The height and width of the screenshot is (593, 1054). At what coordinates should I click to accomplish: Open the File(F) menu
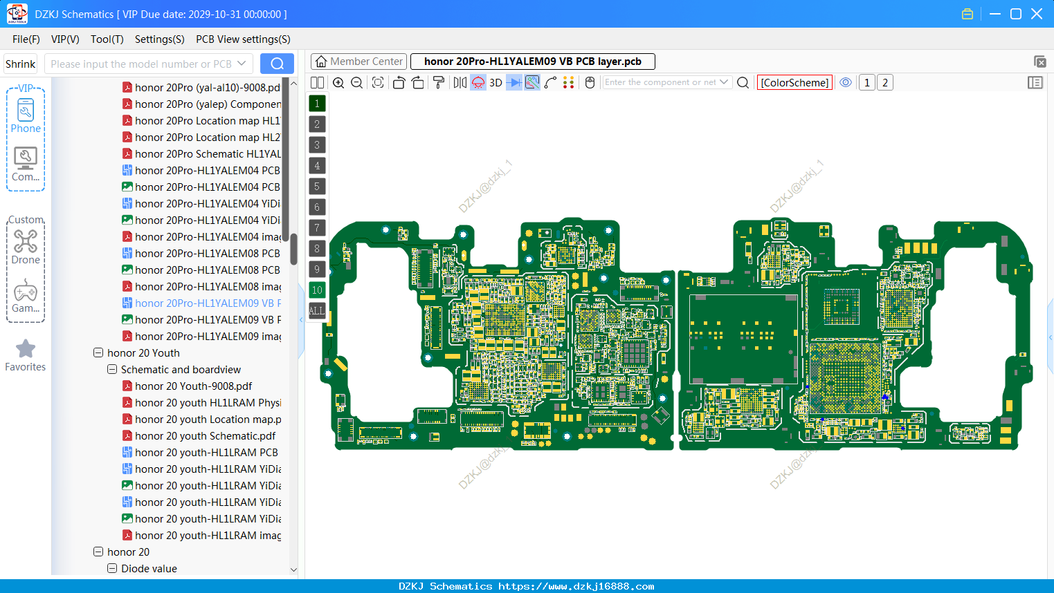point(26,39)
